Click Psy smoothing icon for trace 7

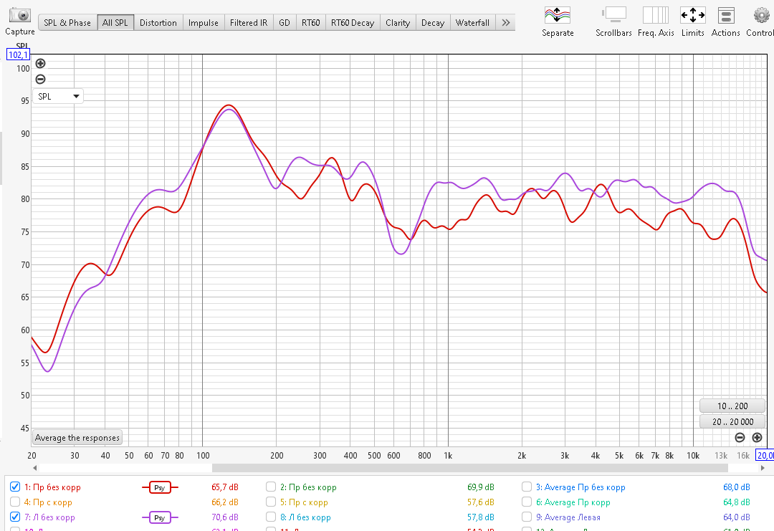pos(159,517)
